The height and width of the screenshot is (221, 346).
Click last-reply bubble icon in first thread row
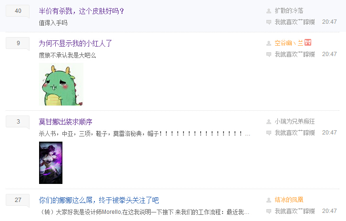coord(269,22)
